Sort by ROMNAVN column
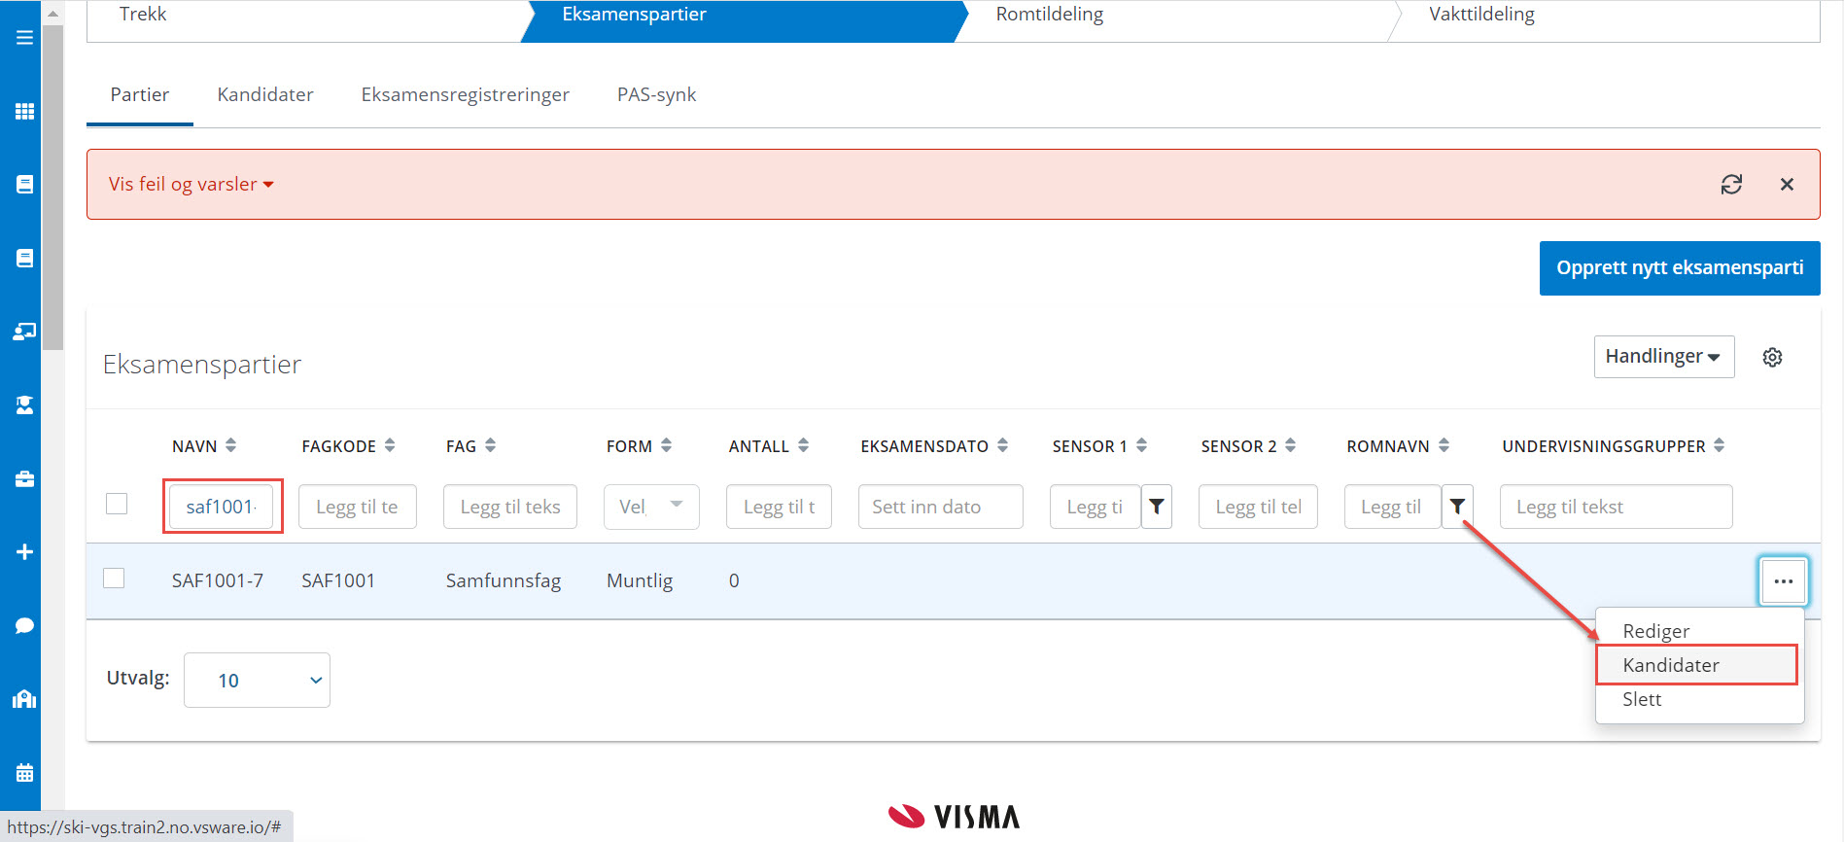This screenshot has width=1844, height=842. point(1444,445)
